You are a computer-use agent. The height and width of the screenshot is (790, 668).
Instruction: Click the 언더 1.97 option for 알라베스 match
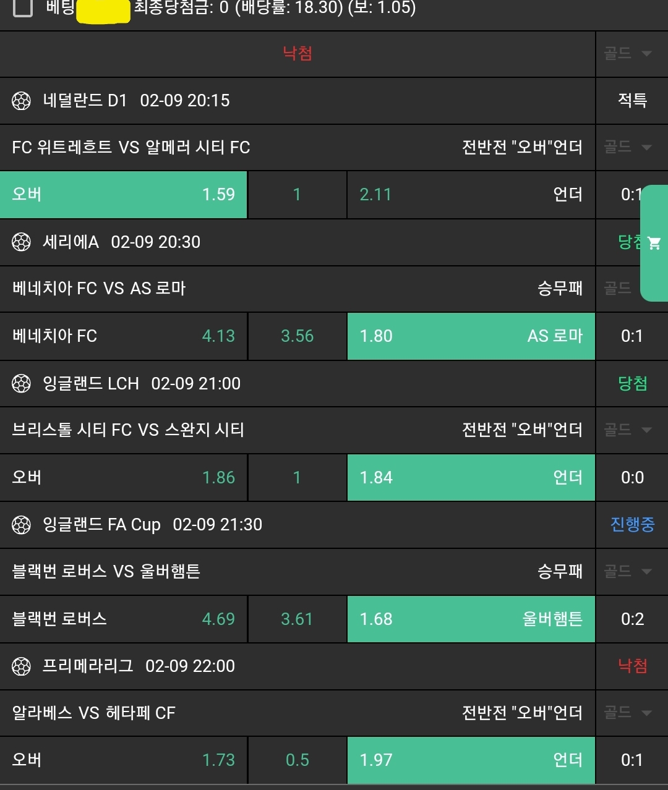pyautogui.click(x=471, y=760)
